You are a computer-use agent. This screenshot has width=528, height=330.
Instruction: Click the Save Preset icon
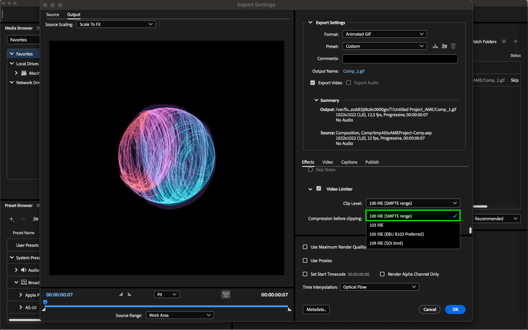435,46
